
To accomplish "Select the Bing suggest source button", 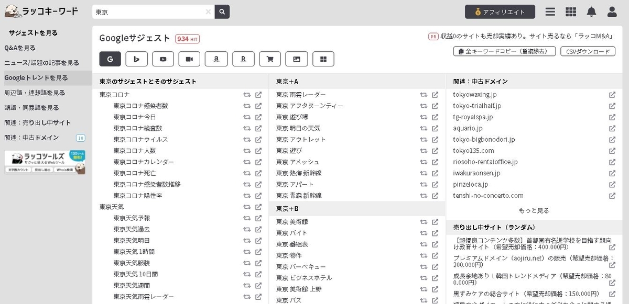I will click(137, 59).
